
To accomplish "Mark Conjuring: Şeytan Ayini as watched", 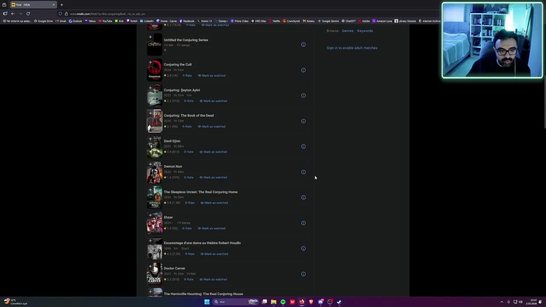I will pos(213,101).
